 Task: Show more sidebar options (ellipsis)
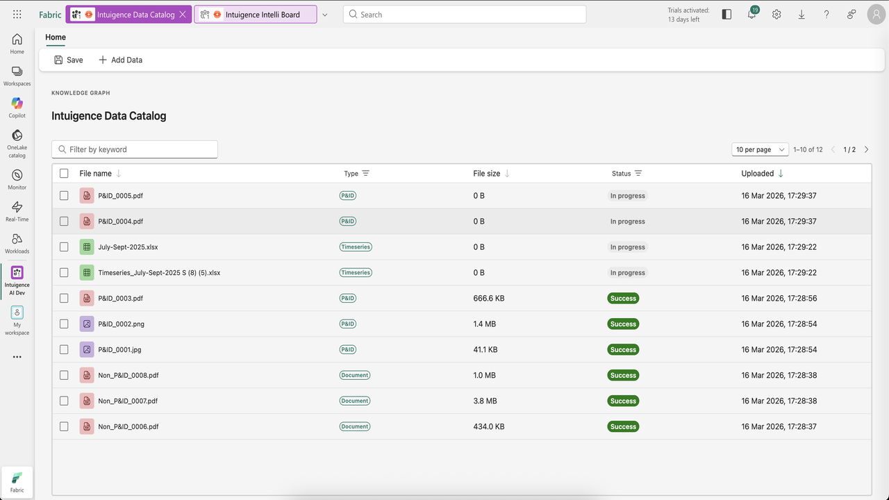[x=17, y=357]
